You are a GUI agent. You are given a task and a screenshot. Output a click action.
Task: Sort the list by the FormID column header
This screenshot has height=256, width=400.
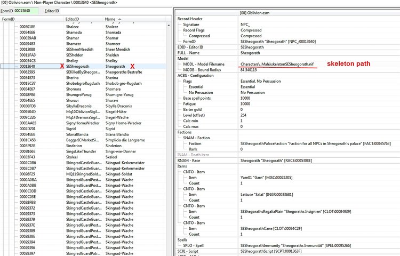[x=32, y=19]
